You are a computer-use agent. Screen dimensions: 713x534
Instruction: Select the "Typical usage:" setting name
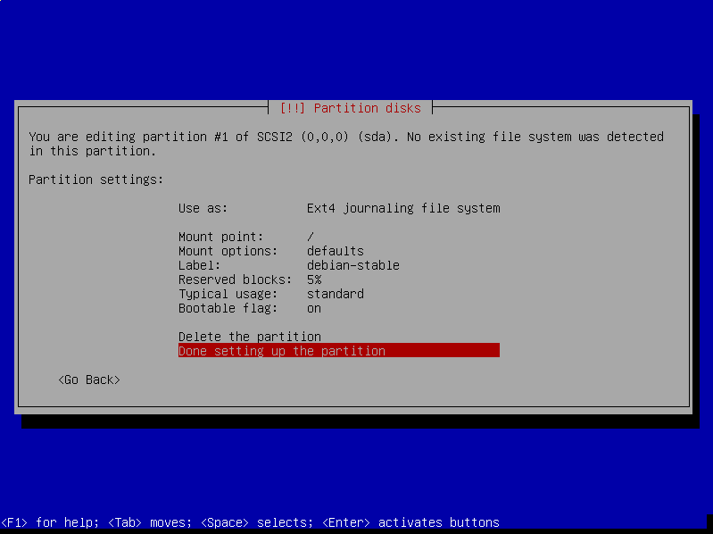click(x=228, y=294)
